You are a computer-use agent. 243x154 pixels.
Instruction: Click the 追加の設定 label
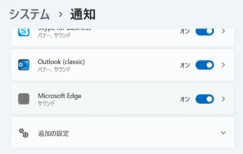pos(53,133)
